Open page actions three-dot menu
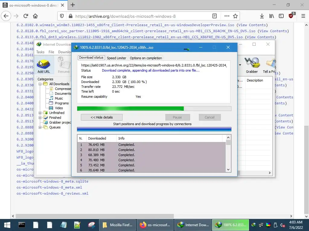 tap(227, 16)
